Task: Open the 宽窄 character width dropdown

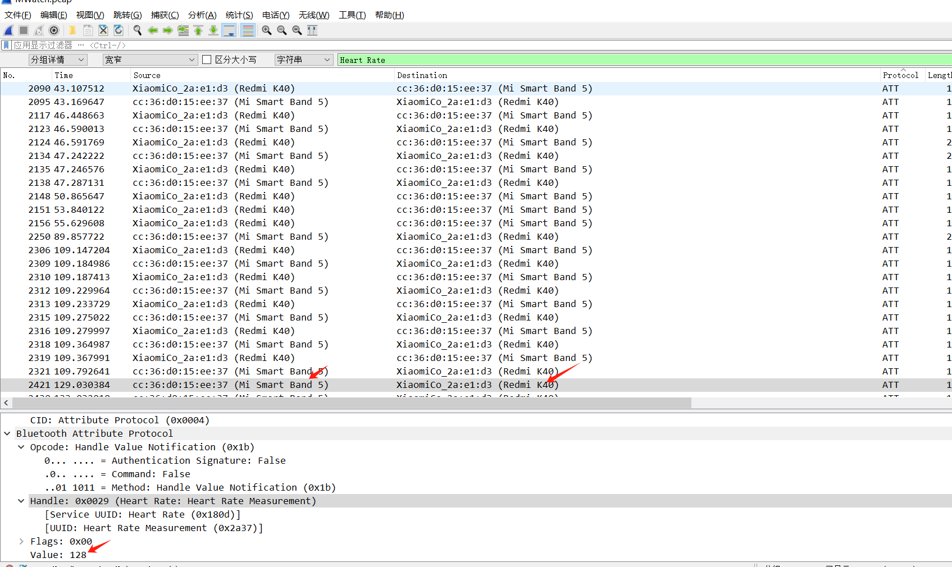Action: 150,60
